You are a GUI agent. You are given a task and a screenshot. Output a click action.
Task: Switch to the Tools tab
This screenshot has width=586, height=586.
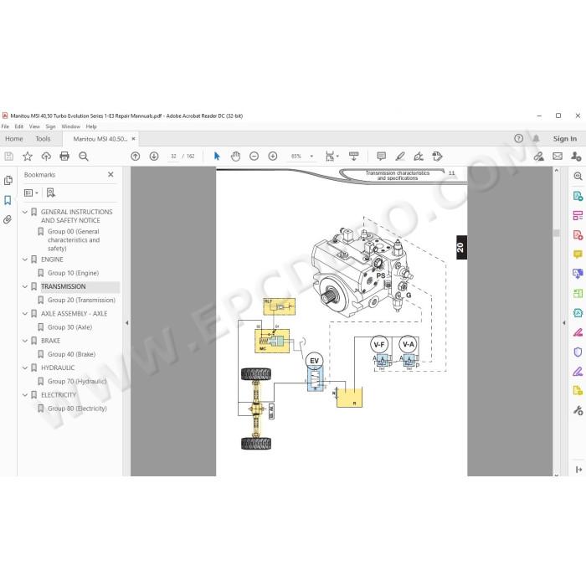click(x=43, y=139)
